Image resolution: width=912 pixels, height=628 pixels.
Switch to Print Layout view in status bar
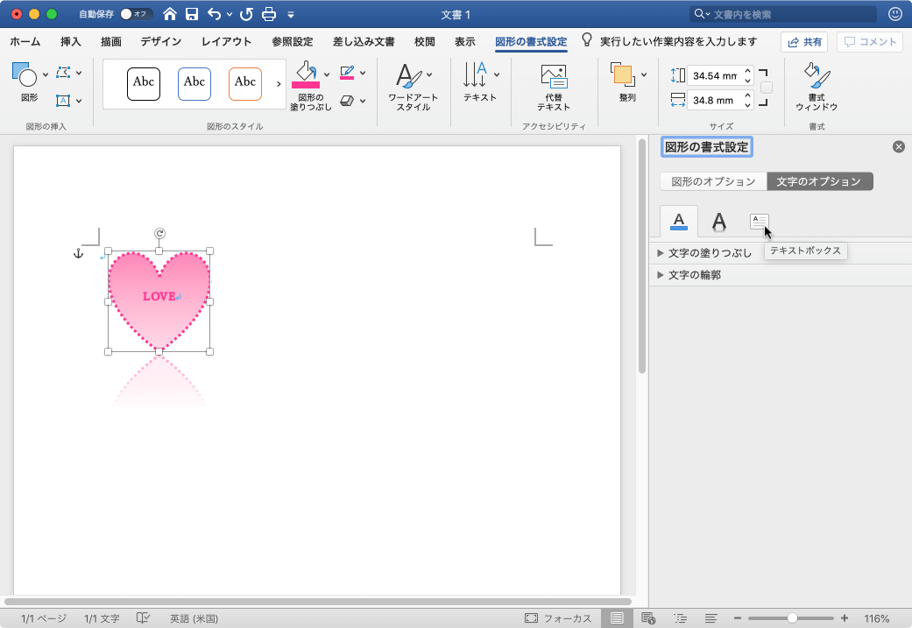click(x=618, y=617)
